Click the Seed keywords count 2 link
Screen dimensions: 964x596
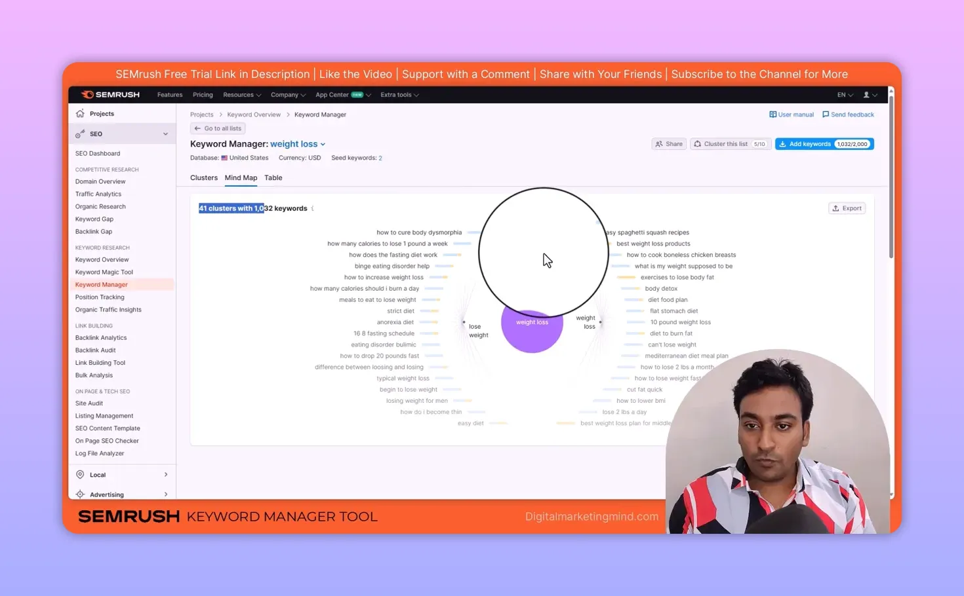point(380,158)
